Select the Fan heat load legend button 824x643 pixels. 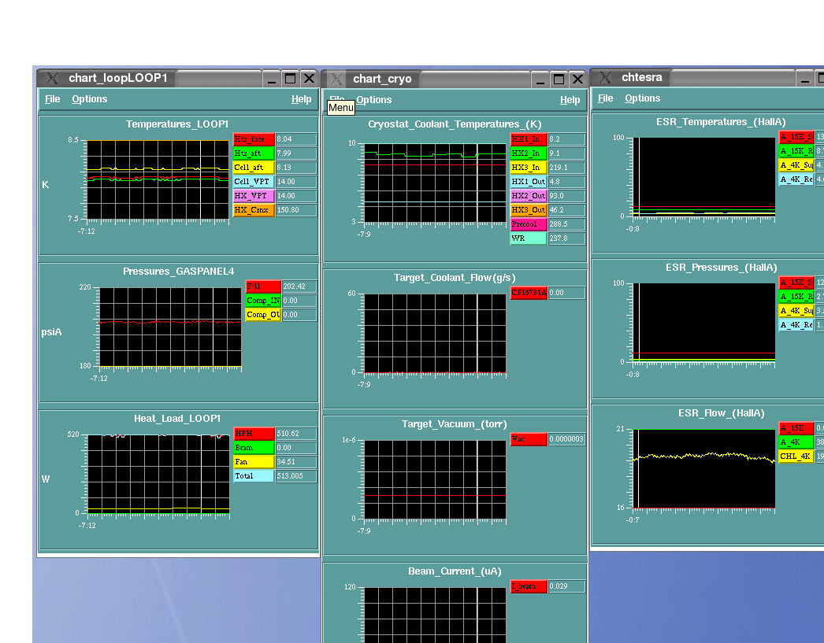pos(254,462)
